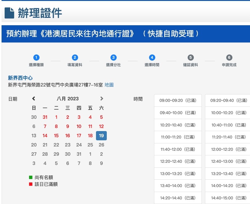Go to previous month with left arrow
The width and height of the screenshot is (250, 204).
[x=34, y=99]
